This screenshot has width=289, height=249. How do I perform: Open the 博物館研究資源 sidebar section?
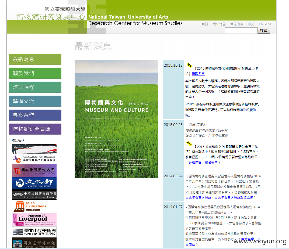35,129
